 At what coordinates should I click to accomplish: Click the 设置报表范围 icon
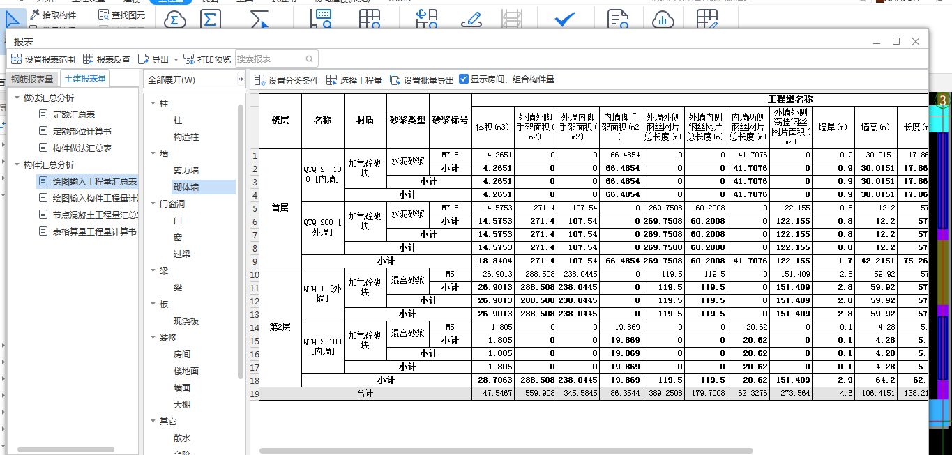click(17, 59)
